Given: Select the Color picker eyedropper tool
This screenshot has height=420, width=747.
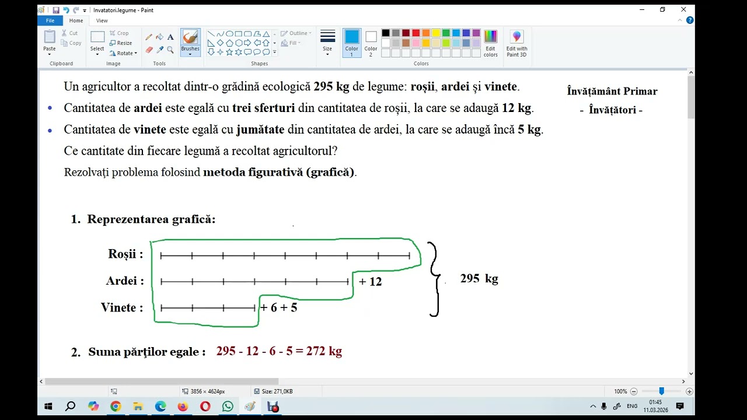Looking at the screenshot, I should [x=159, y=50].
